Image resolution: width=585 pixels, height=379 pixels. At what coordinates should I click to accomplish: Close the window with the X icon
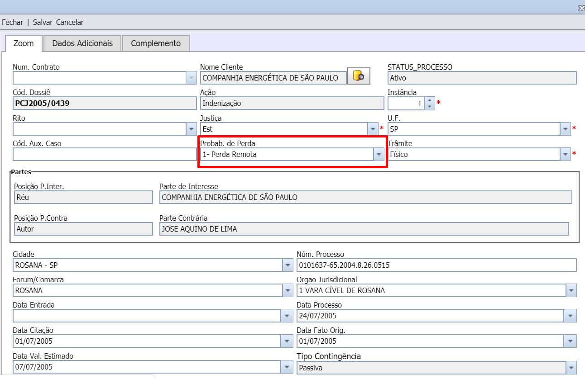(x=581, y=8)
